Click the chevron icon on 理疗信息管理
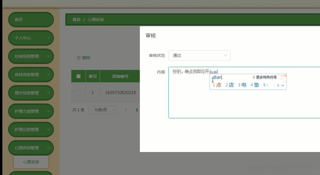 (48, 93)
